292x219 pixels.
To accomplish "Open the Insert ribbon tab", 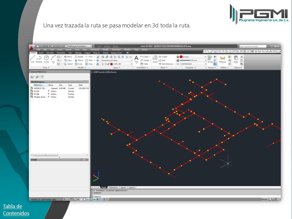I will click(x=41, y=53).
